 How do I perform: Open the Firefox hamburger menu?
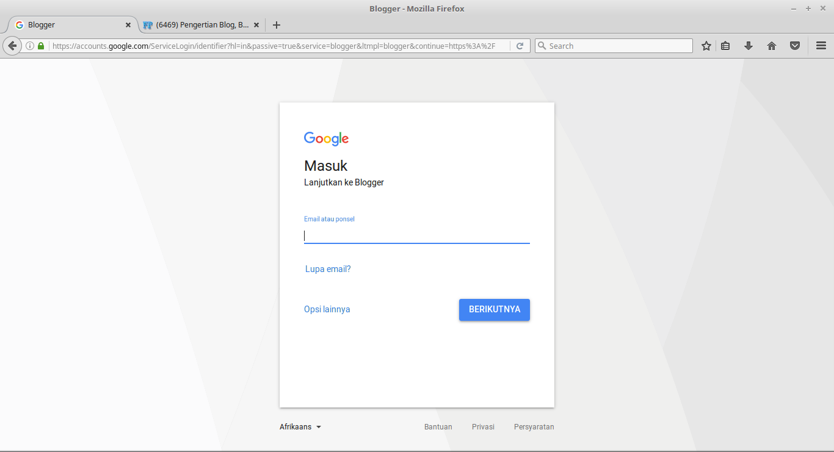pyautogui.click(x=821, y=46)
